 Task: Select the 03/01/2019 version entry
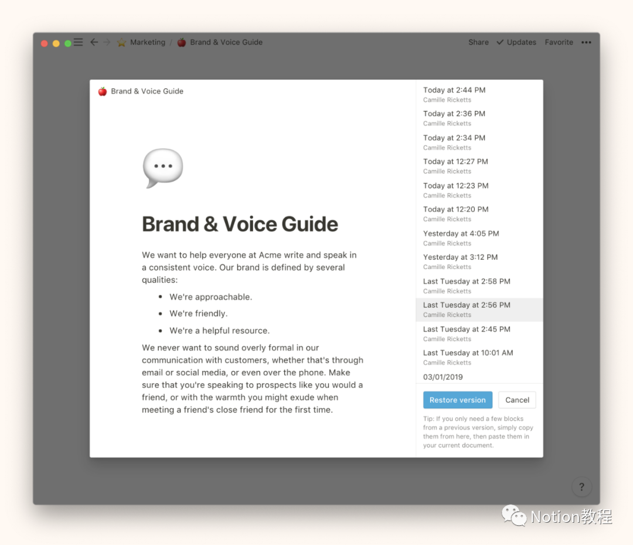pyautogui.click(x=443, y=377)
